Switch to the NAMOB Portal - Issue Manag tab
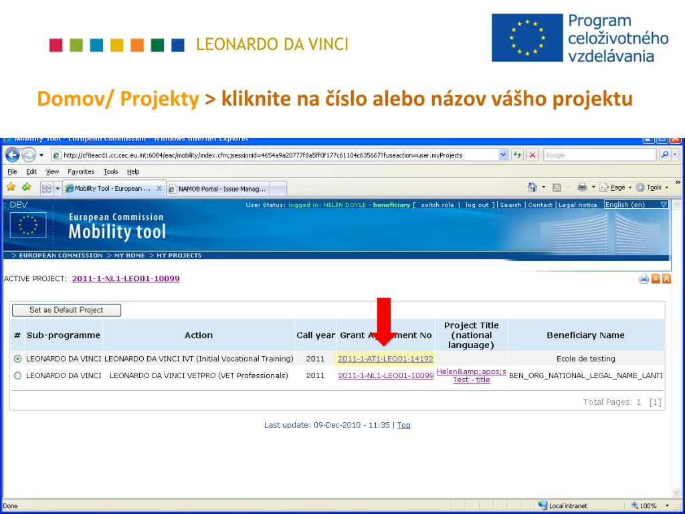Screen dimensions: 685x514 click(217, 189)
